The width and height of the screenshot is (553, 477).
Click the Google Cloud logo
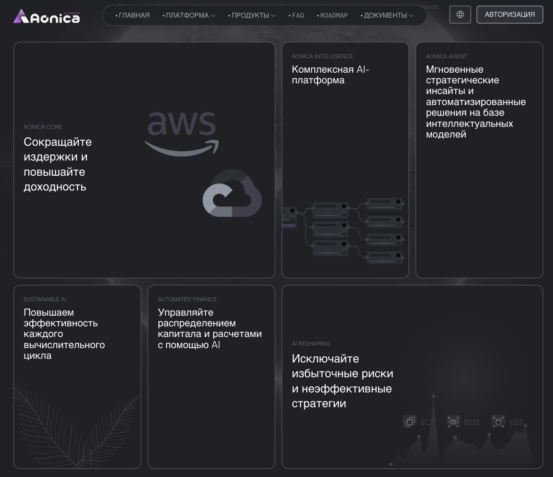pos(232,193)
